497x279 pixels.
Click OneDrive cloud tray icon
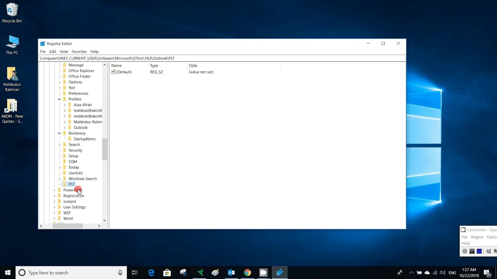pos(427,272)
